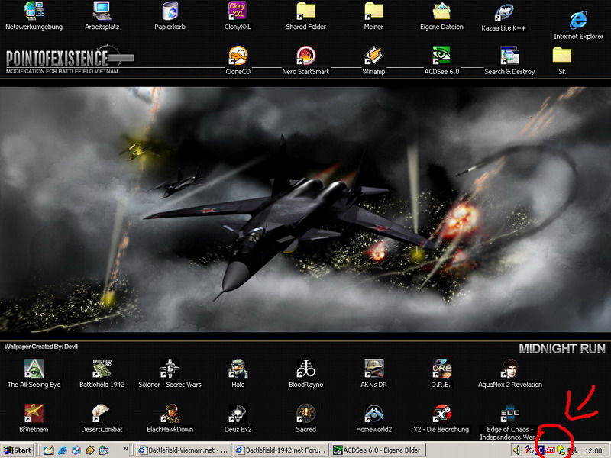The width and height of the screenshot is (611, 458).
Task: Launch Homeworld2 shortcut
Action: [x=373, y=418]
